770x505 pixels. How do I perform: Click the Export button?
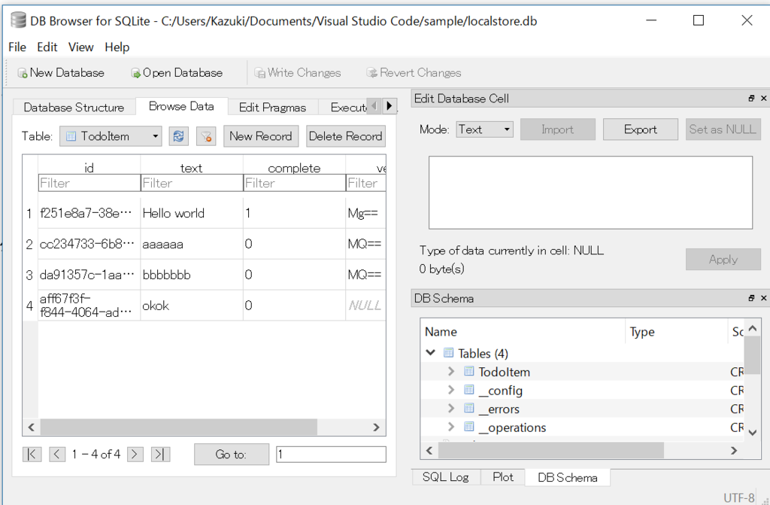tap(641, 129)
